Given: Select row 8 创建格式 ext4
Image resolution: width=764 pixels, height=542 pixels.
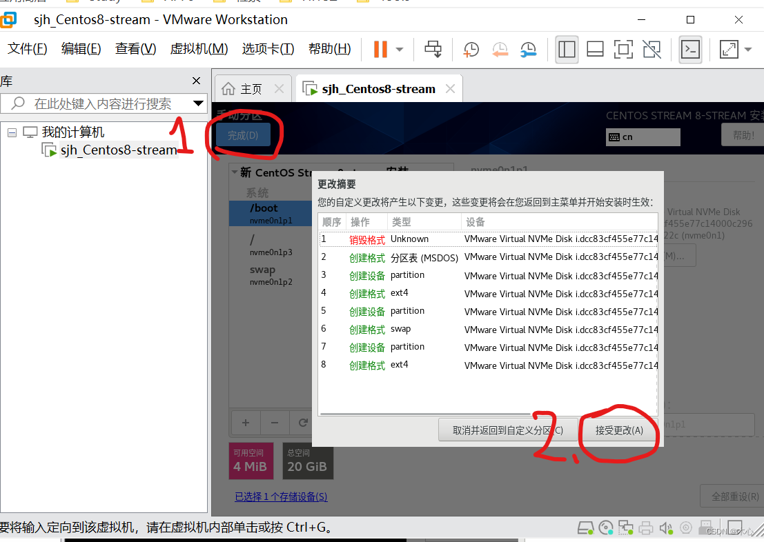Looking at the screenshot, I should pyautogui.click(x=489, y=365).
